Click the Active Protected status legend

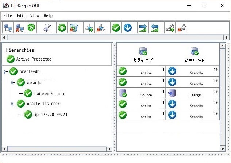[x=29, y=59]
